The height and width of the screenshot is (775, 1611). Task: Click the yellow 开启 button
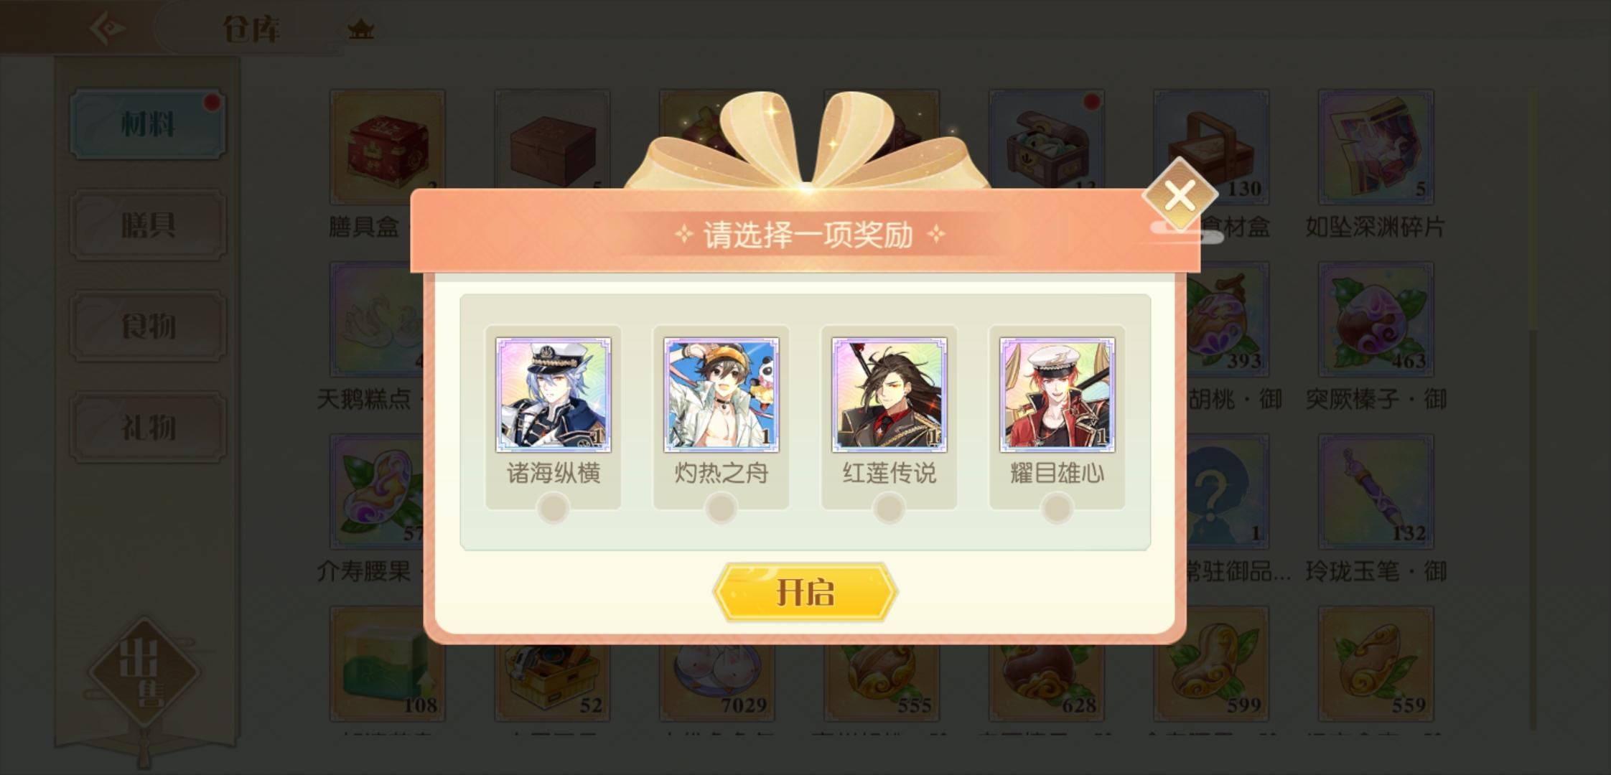(805, 593)
